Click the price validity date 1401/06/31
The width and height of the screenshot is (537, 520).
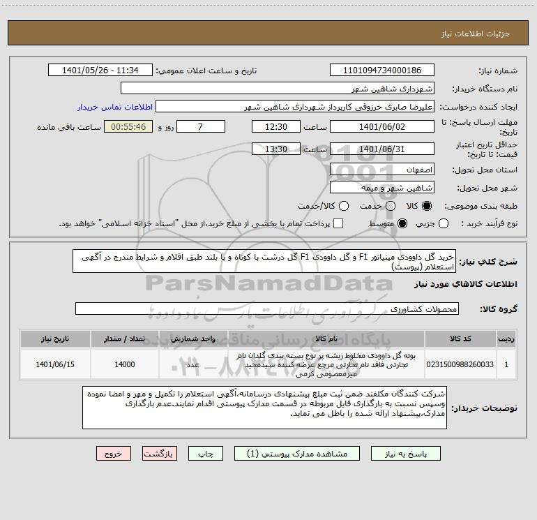coord(382,149)
